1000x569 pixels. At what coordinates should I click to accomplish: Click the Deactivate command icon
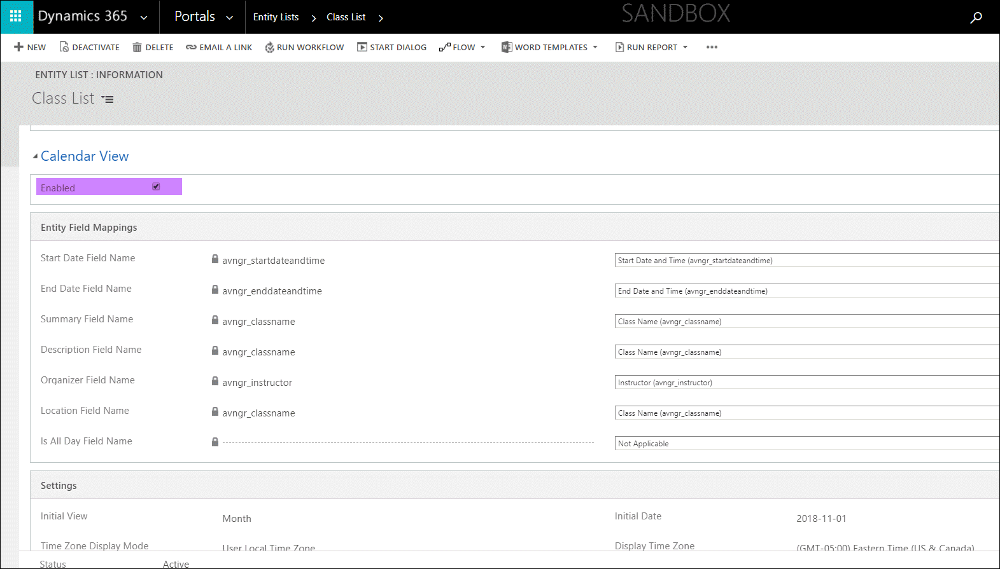click(x=64, y=47)
